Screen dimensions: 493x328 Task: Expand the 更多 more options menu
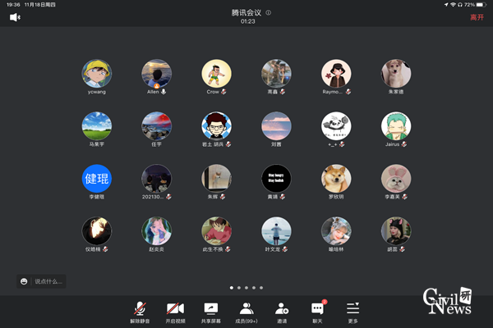pos(352,311)
